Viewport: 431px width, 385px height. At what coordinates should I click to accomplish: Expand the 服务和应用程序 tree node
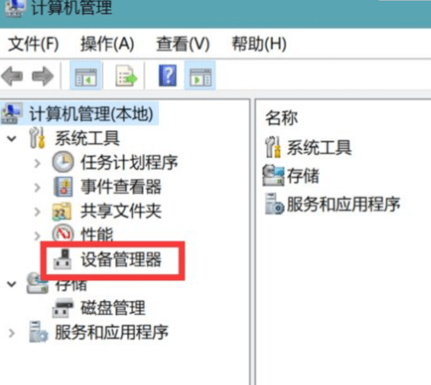pos(12,333)
